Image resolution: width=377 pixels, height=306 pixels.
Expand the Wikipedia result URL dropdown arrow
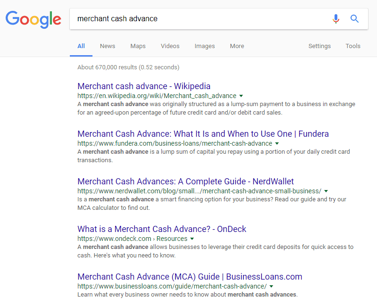pos(241,96)
